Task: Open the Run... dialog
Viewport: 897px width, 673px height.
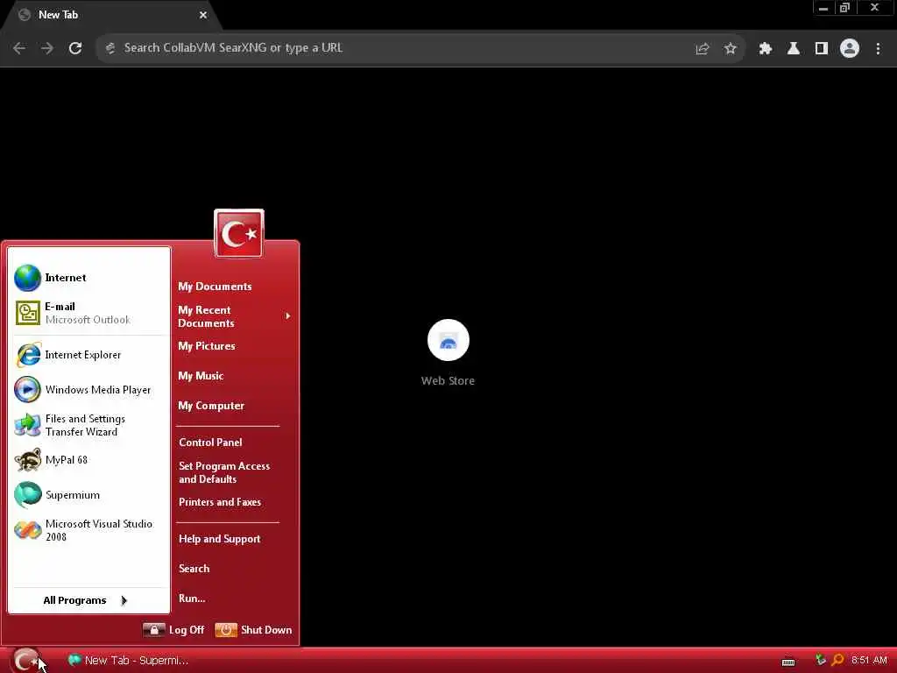Action: point(192,599)
